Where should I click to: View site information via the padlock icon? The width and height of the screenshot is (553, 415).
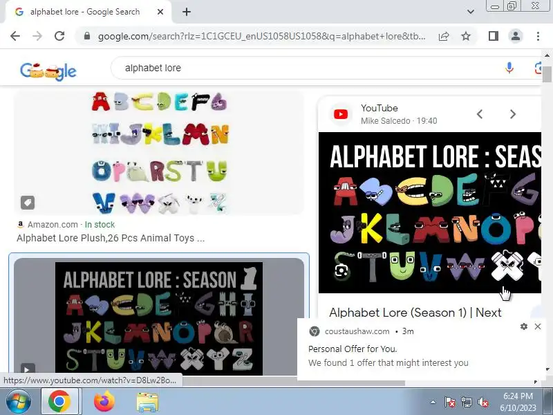click(x=87, y=36)
